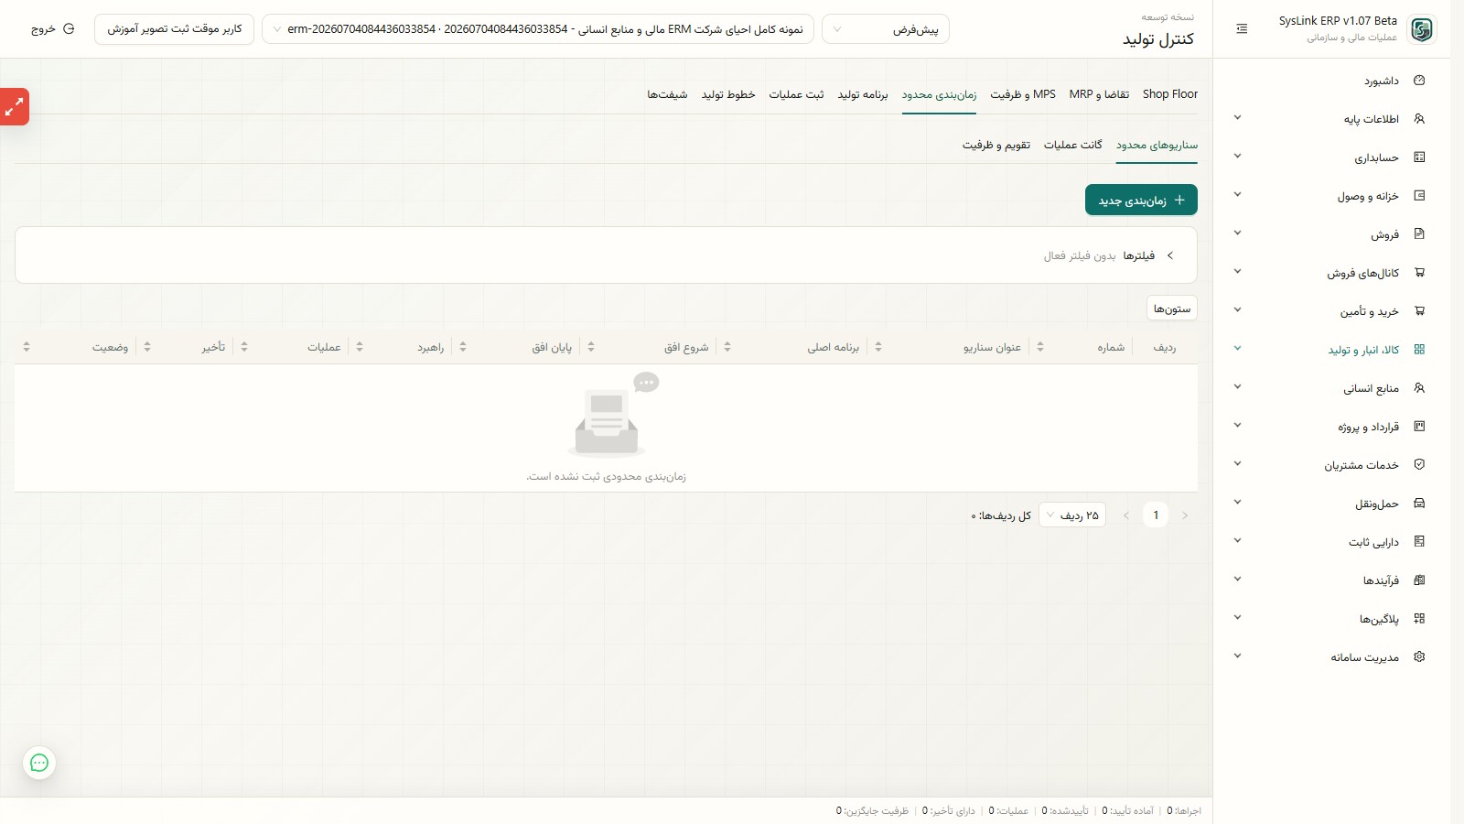Screen dimensions: 1464x824
Task: Sort by the برنامه اصلی column arrows
Action: point(727,347)
